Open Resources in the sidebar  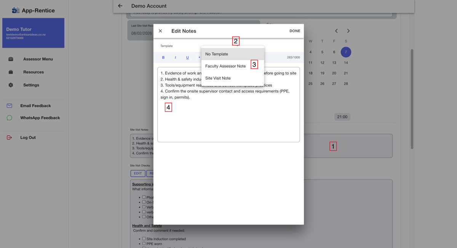point(34,72)
